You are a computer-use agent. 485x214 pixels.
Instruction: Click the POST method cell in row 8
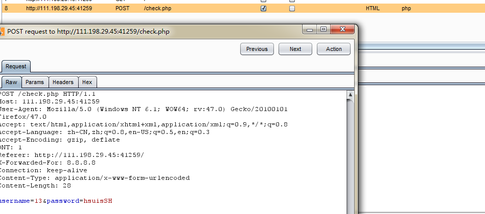122,9
